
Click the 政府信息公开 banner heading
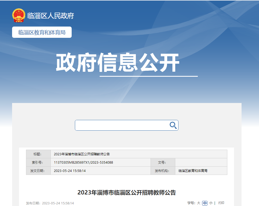tap(118, 62)
